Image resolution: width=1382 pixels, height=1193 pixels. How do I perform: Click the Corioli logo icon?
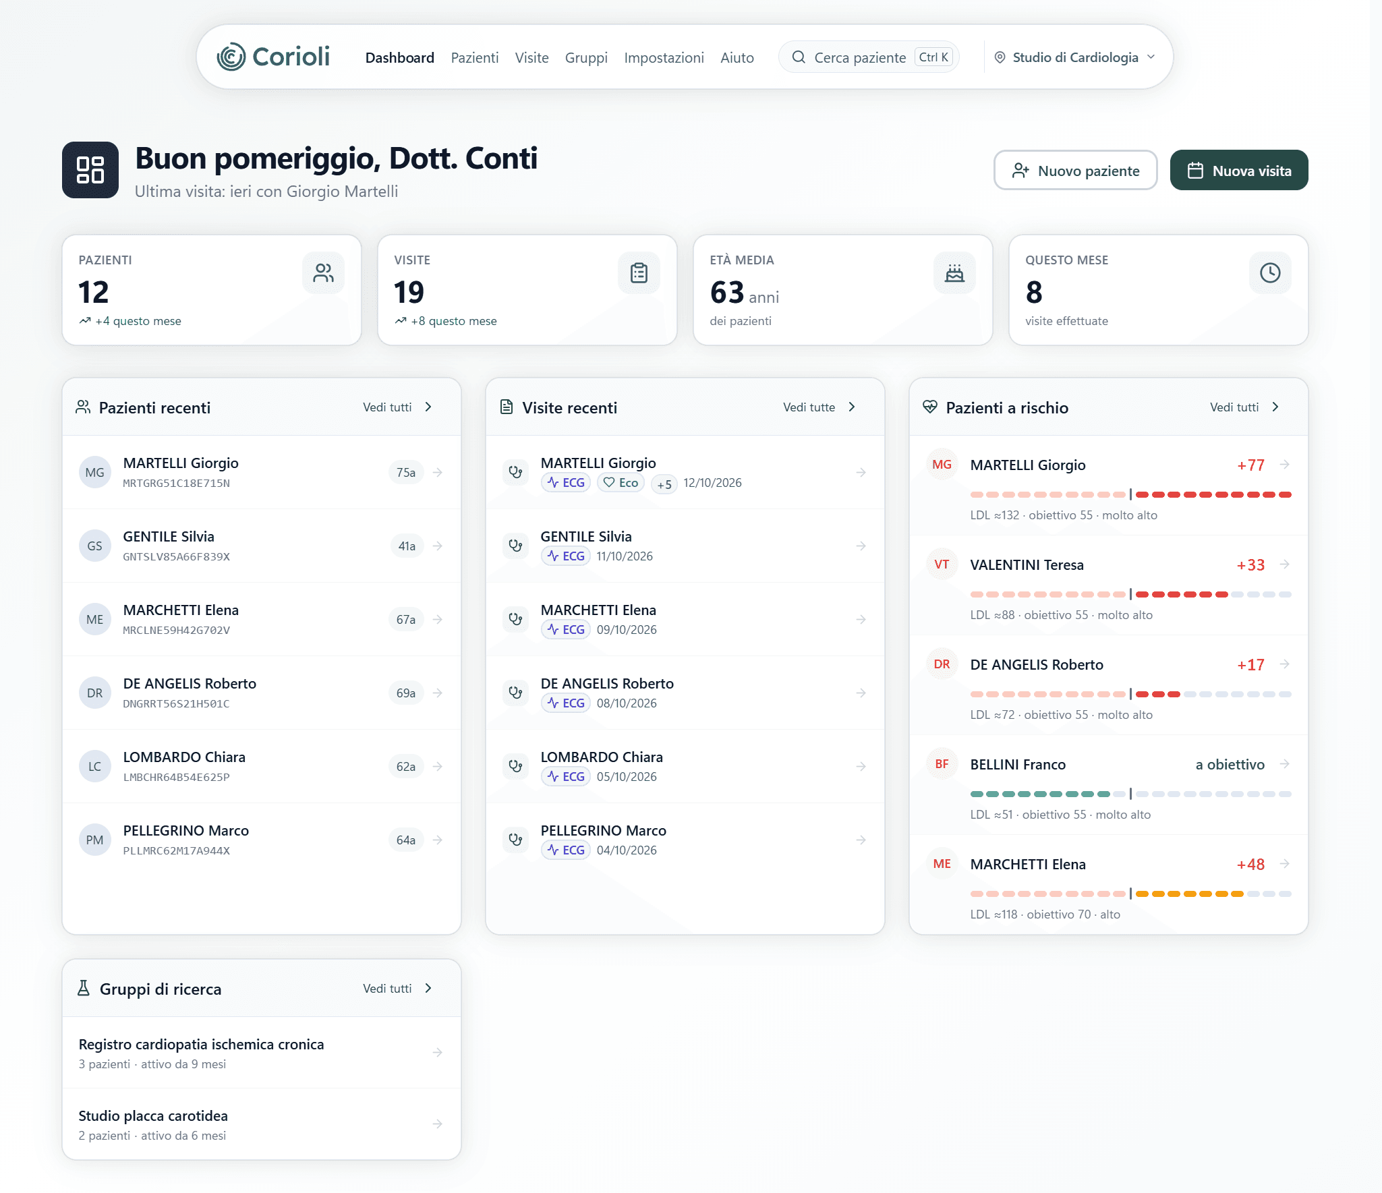[231, 57]
